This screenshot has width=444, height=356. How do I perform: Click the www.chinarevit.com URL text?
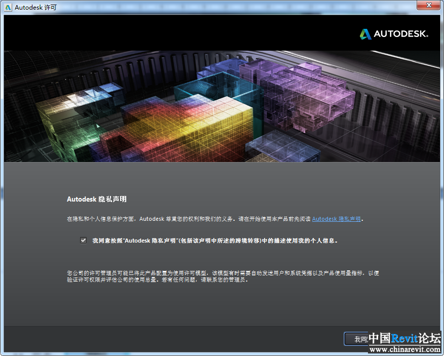point(404,349)
